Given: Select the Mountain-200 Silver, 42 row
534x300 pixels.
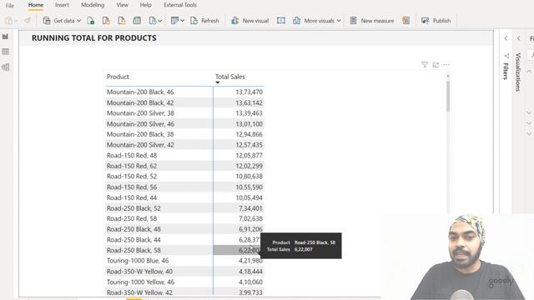Looking at the screenshot, I should (x=184, y=145).
